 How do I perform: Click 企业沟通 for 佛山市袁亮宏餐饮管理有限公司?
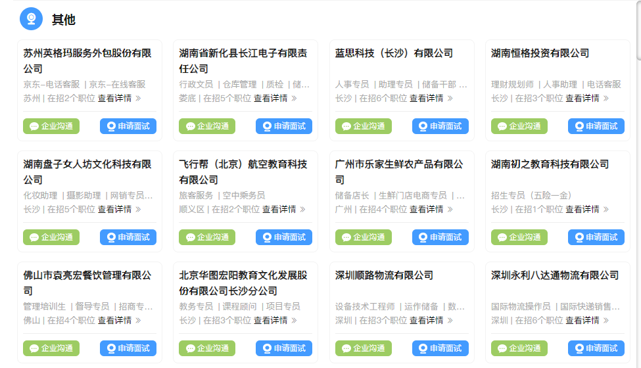point(51,348)
